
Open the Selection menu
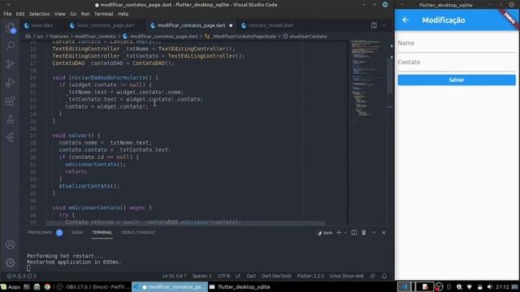click(x=40, y=14)
